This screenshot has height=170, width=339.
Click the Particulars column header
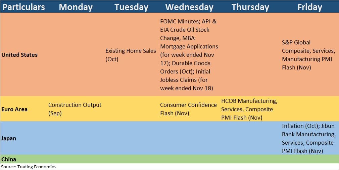tap(23, 7)
